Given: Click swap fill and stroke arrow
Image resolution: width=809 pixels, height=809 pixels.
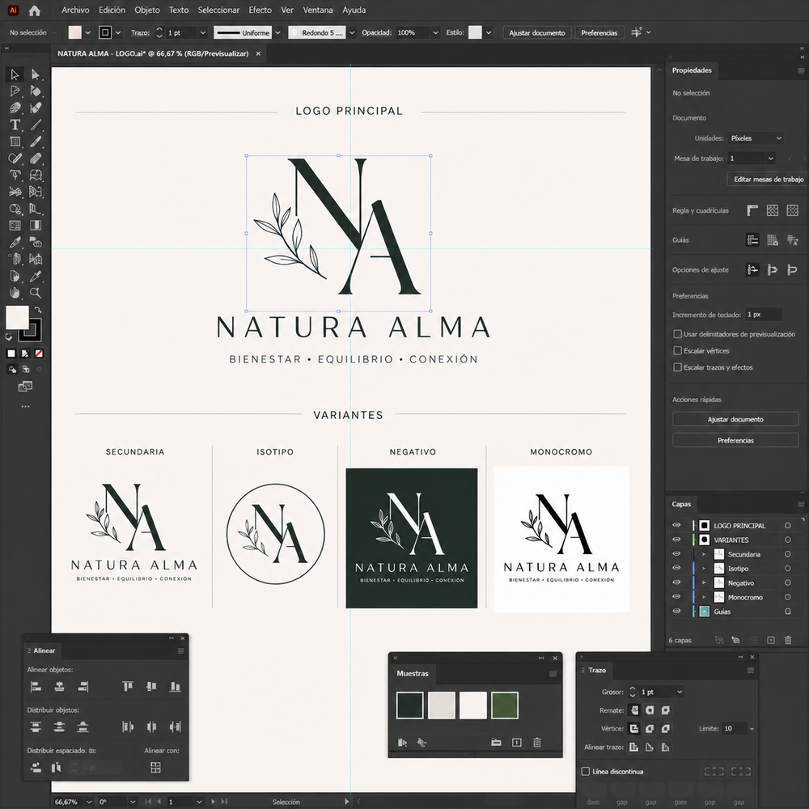Looking at the screenshot, I should [x=38, y=310].
